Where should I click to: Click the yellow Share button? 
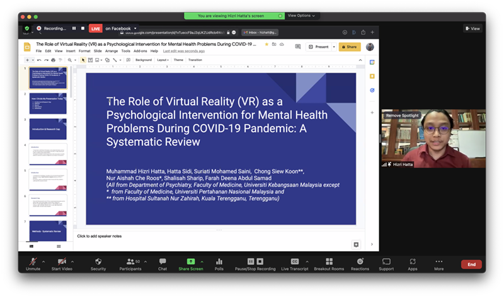tap(350, 47)
